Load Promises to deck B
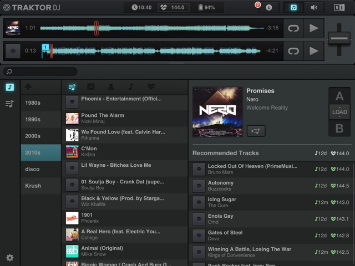The height and width of the screenshot is (266, 355). (x=339, y=128)
